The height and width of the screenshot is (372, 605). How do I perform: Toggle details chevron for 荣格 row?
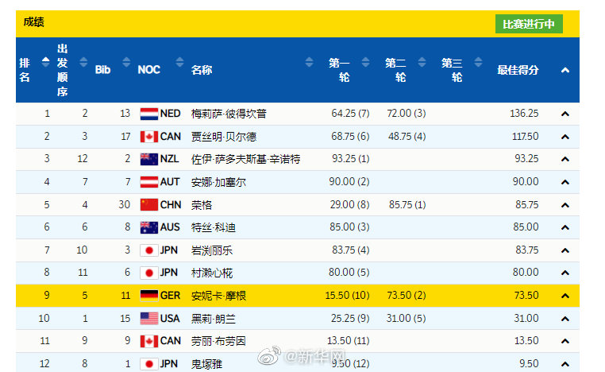565,205
